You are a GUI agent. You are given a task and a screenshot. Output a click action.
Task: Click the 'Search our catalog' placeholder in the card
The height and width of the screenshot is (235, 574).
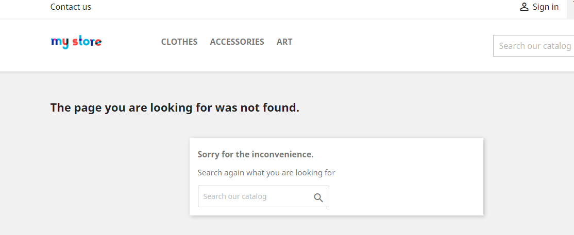235,196
